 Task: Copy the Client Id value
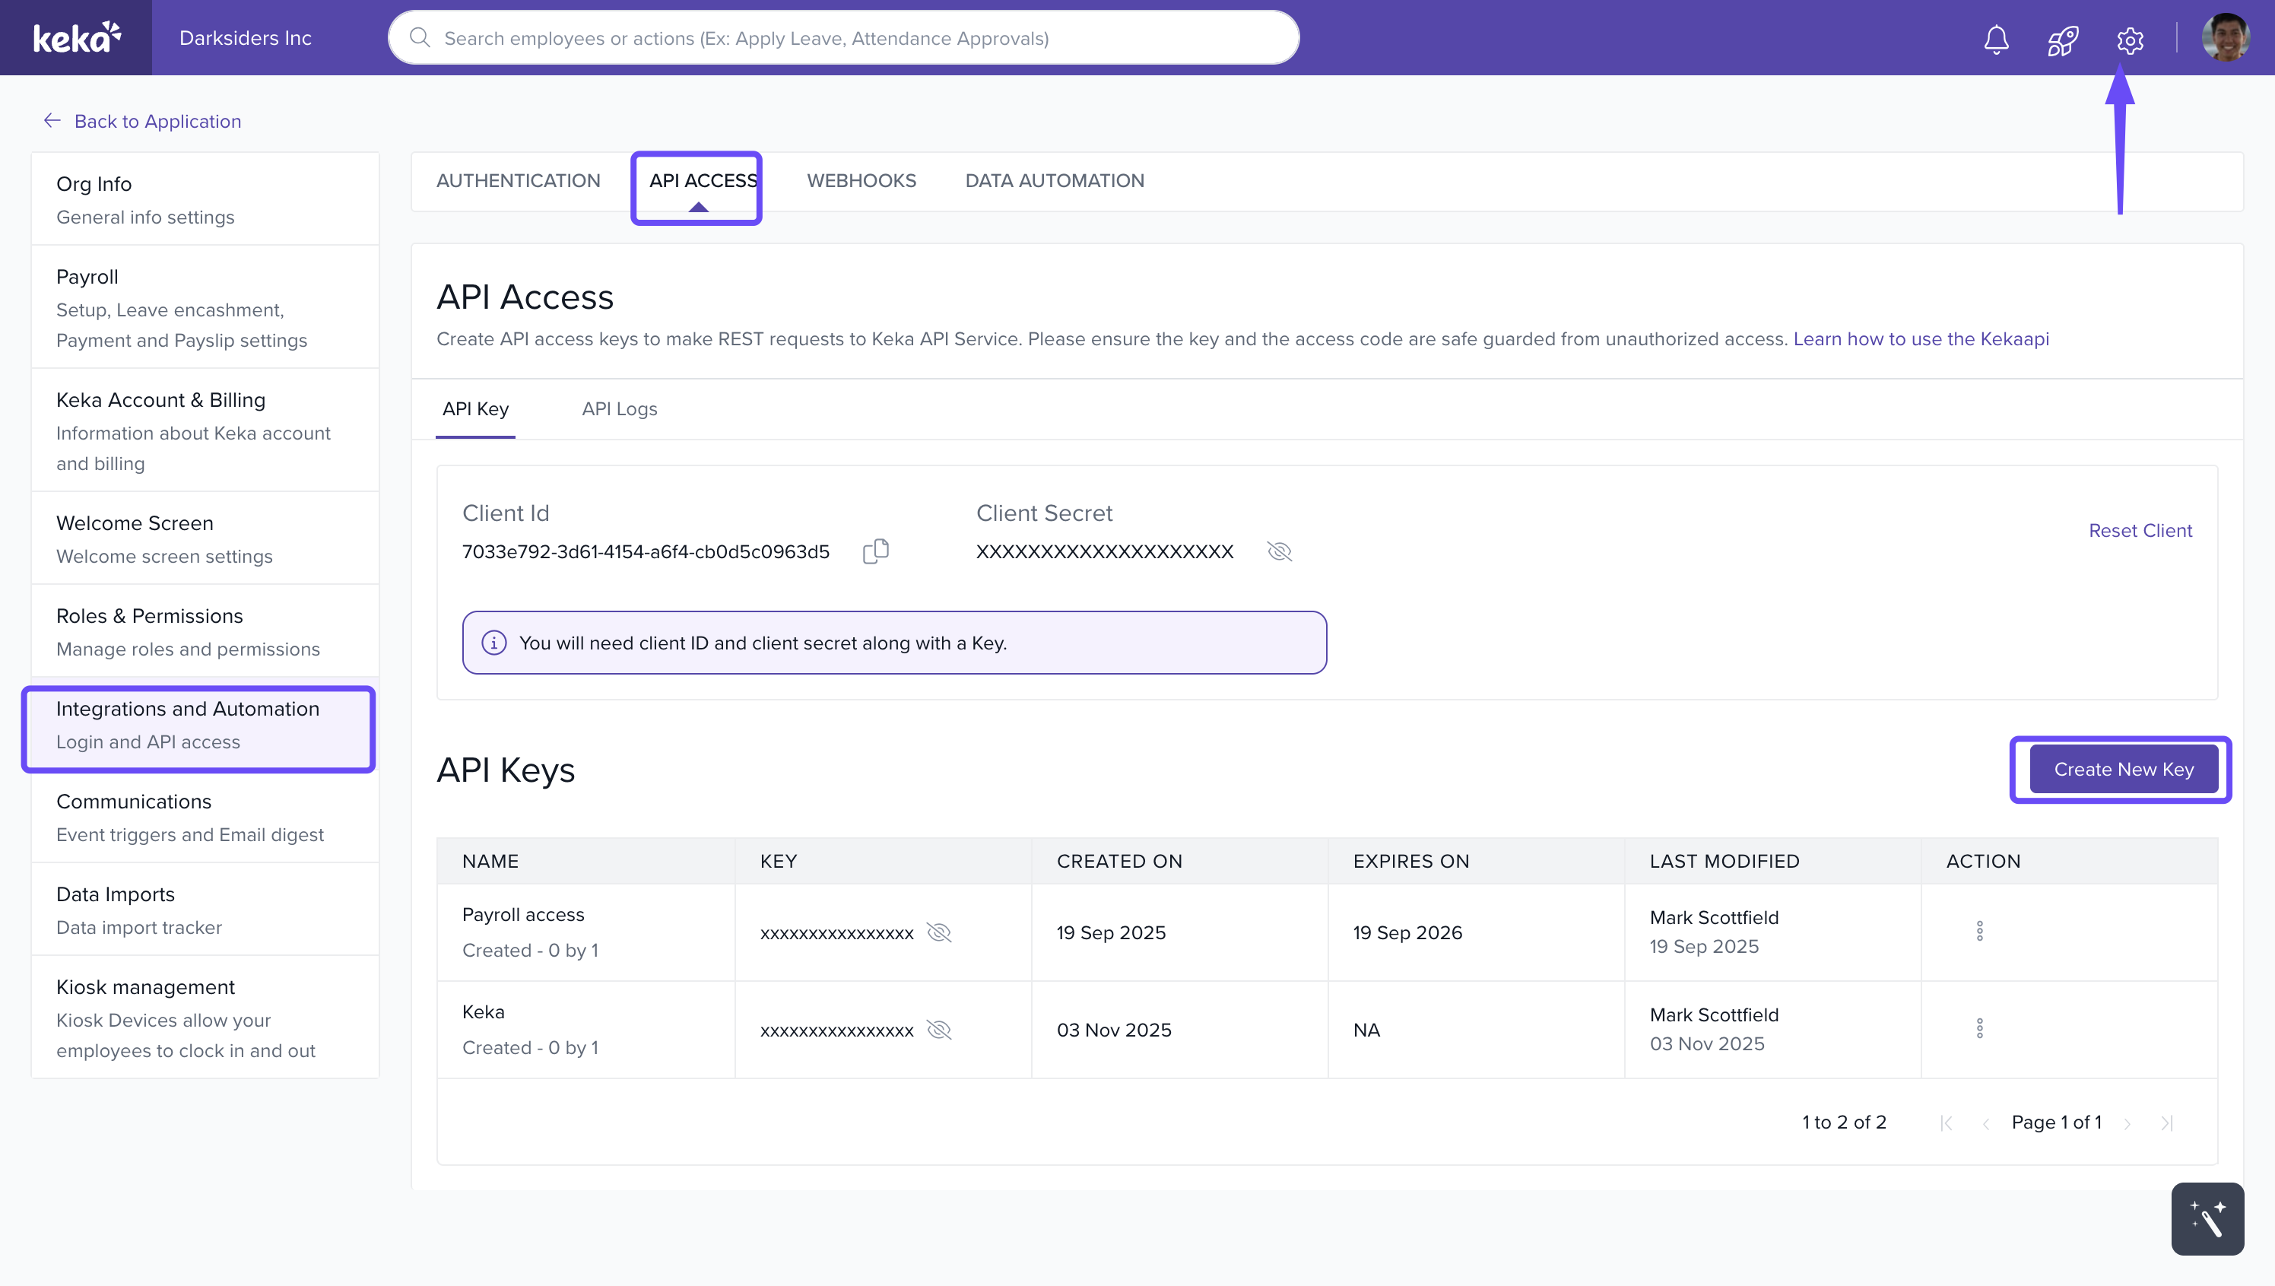(875, 551)
